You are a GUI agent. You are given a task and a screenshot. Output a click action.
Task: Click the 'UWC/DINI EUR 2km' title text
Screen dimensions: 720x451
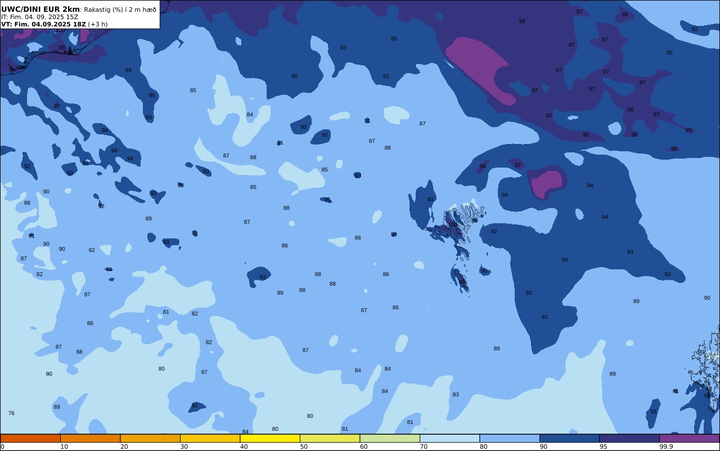click(40, 10)
